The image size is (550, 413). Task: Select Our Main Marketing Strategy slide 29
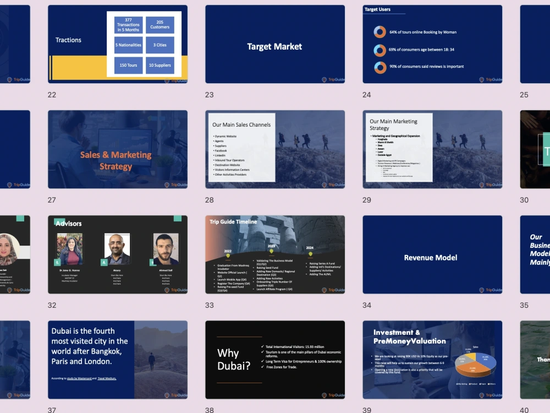432,149
